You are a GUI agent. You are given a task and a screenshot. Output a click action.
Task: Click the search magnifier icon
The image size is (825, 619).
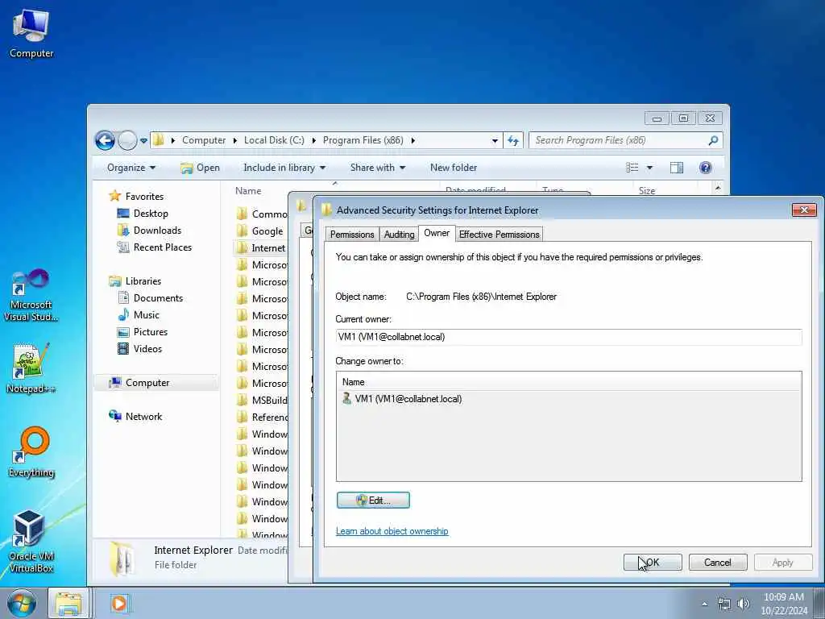(713, 140)
